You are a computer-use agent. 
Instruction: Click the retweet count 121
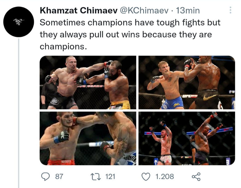tap(110, 176)
